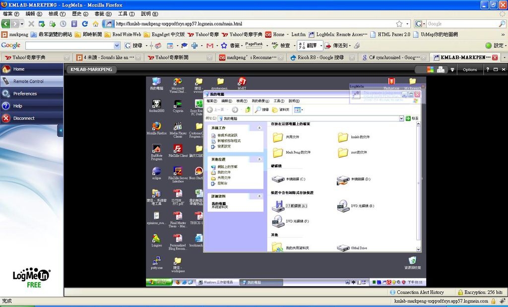Click the Firefox Stop button
This screenshot has width=508, height=307.
(x=31, y=24)
